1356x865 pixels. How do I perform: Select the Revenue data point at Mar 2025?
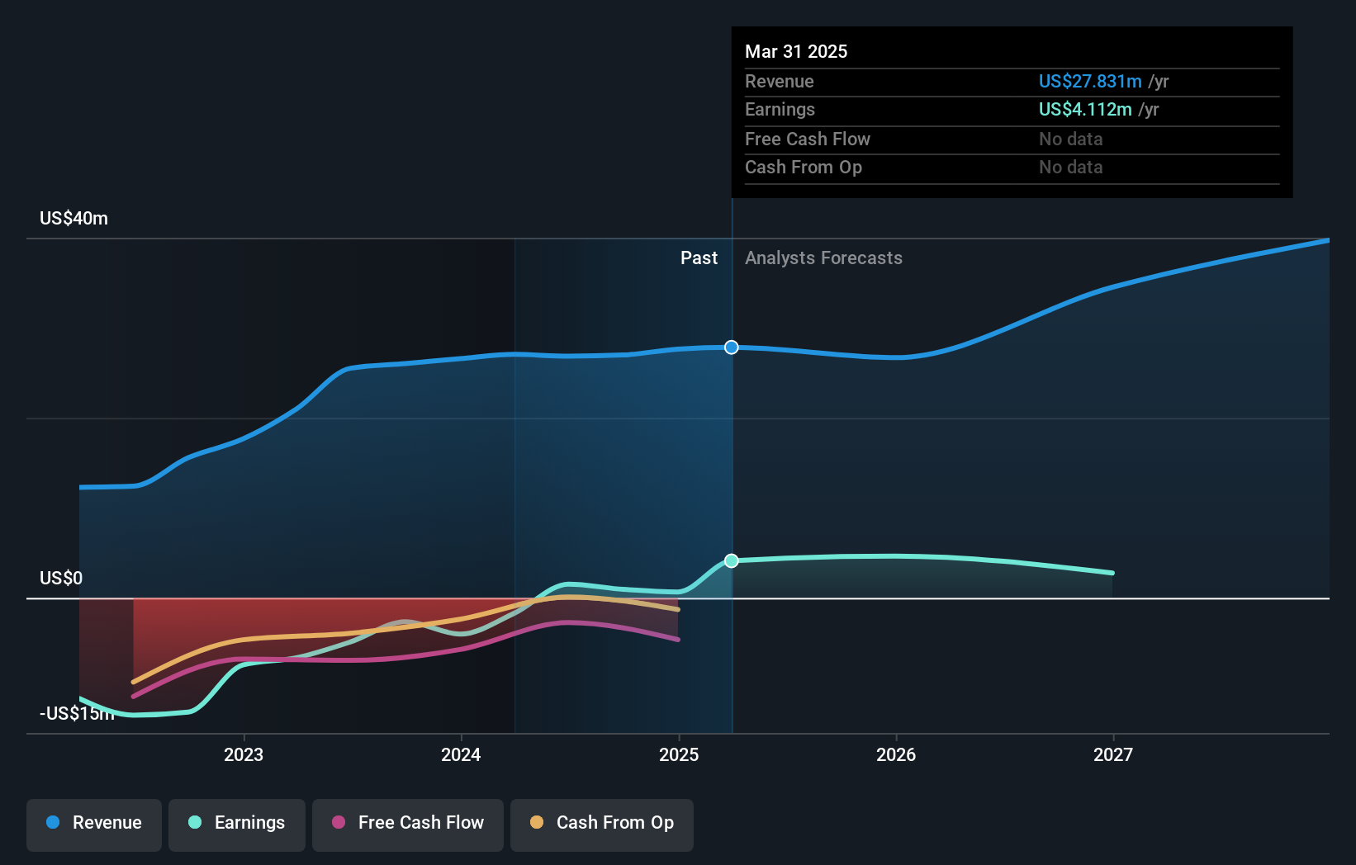pos(732,347)
